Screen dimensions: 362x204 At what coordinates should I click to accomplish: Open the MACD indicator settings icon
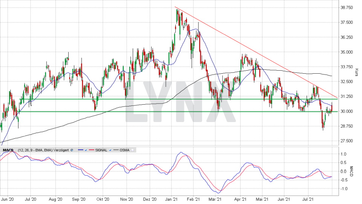click(72, 150)
